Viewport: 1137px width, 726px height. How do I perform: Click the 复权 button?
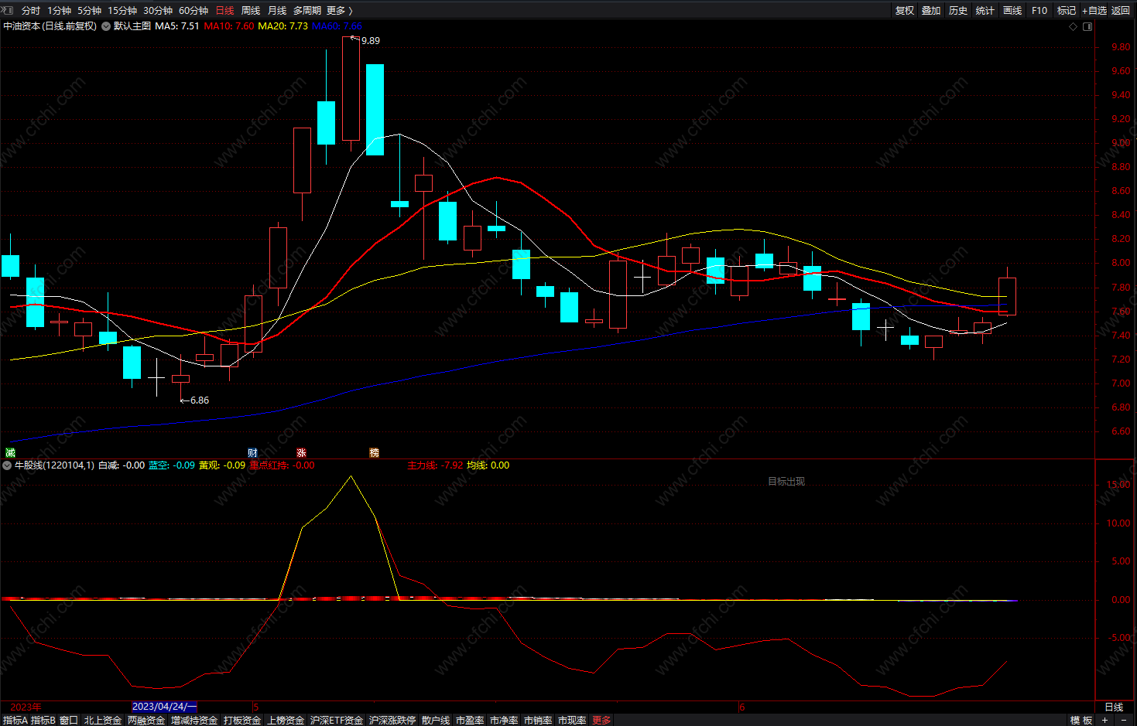(905, 10)
